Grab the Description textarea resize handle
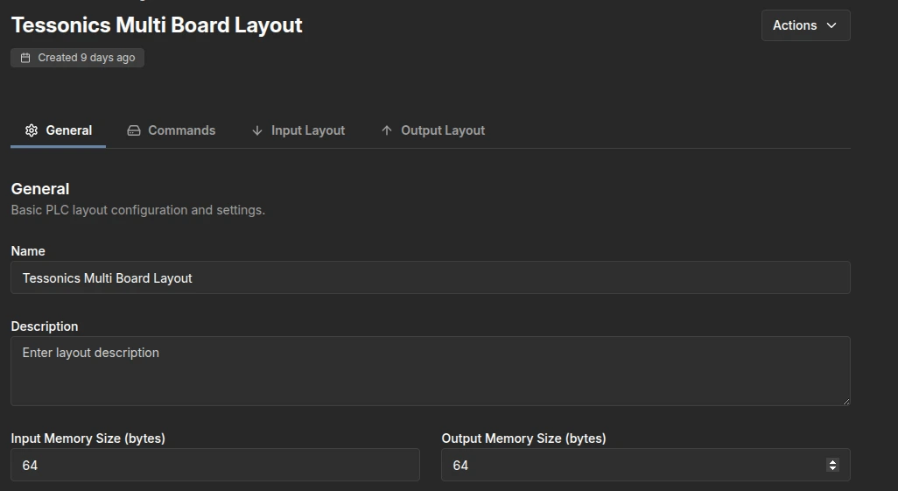898x491 pixels. click(x=845, y=401)
